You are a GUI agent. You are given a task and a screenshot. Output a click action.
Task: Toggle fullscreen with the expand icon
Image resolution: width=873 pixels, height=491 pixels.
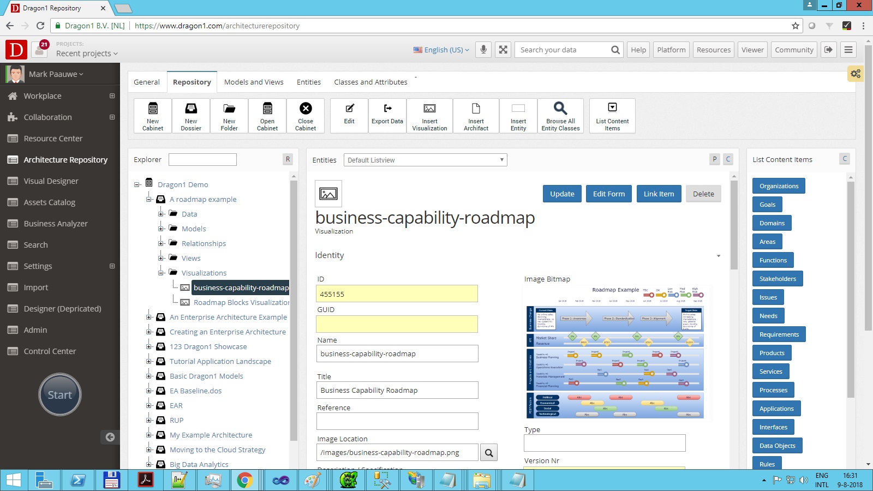tap(503, 50)
